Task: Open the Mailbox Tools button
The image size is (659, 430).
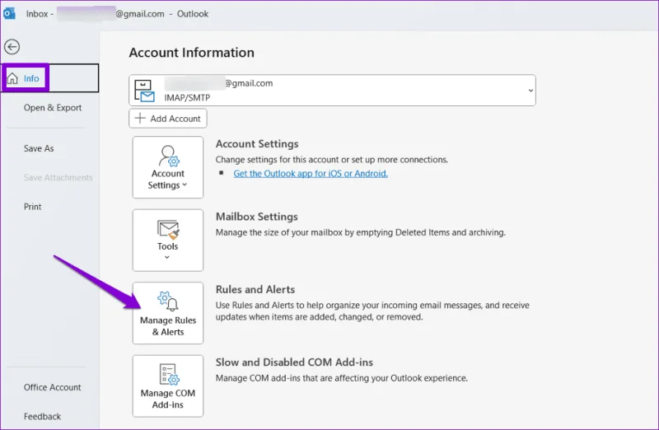Action: [168, 240]
